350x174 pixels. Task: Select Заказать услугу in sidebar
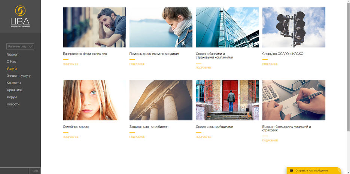(18, 76)
